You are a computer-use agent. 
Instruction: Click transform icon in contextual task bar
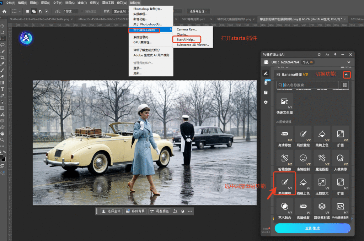pos(175,211)
